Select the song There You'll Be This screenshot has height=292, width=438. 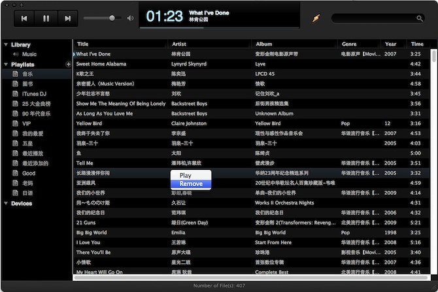93,252
